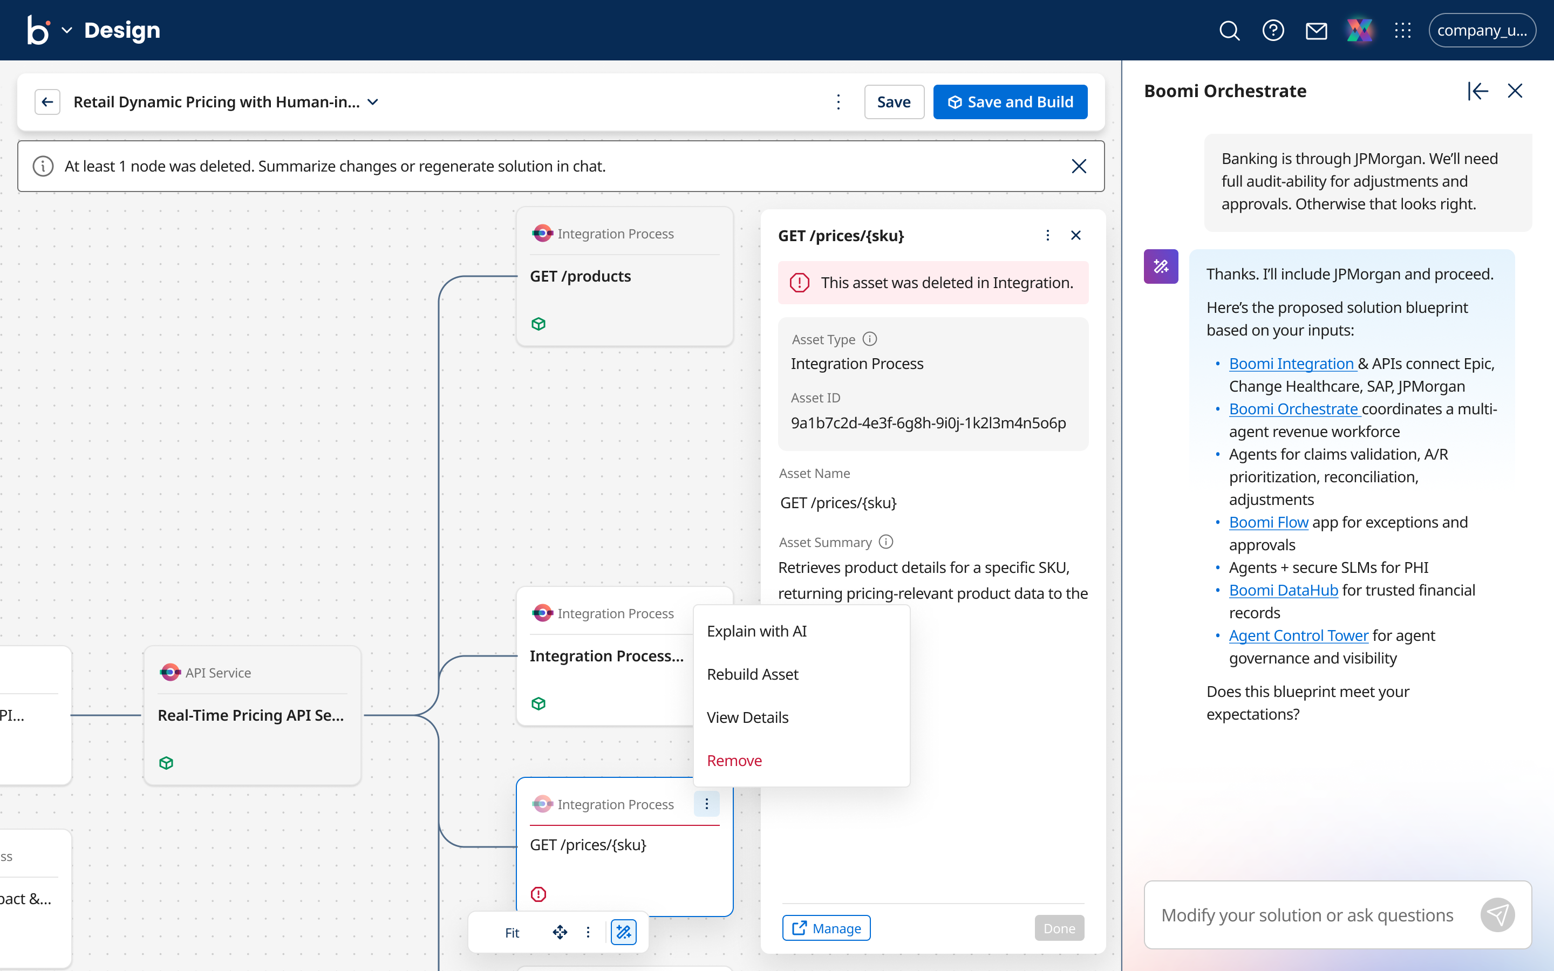Viewport: 1554px width, 971px height.
Task: Toggle the AI wand tool in canvas toolbar
Action: [623, 933]
